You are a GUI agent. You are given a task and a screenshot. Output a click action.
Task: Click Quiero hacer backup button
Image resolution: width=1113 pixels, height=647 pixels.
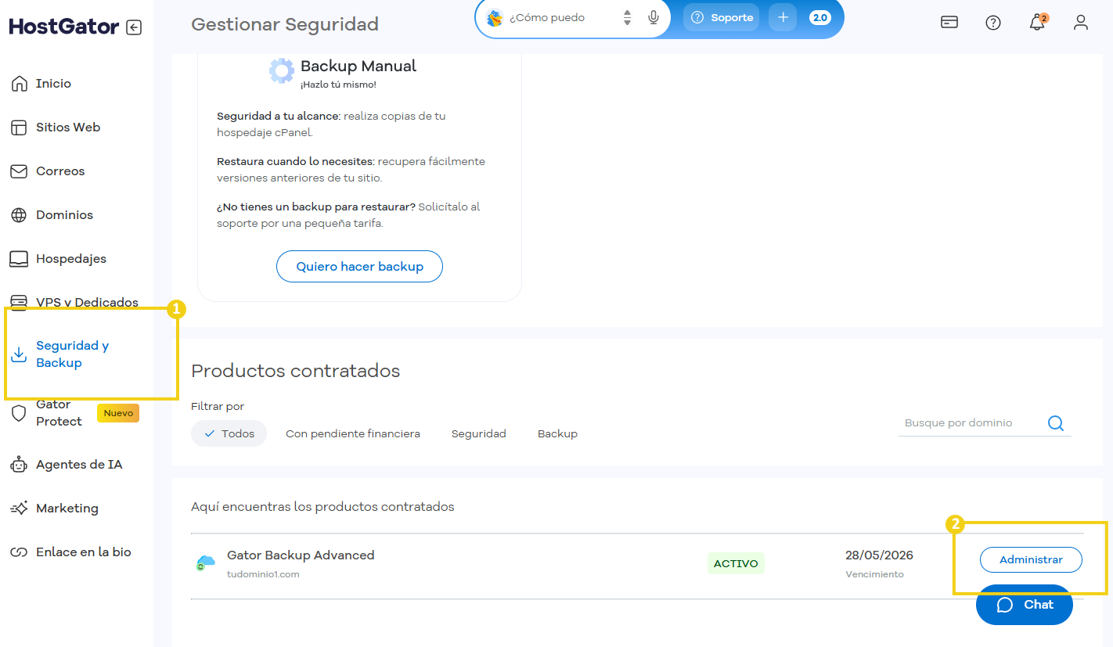coord(359,267)
